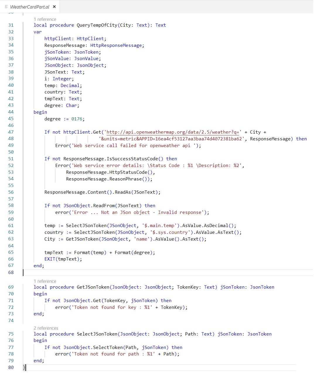Click the EXIT keyword on line 66
Screen dimensions: 314x378
[50, 259]
